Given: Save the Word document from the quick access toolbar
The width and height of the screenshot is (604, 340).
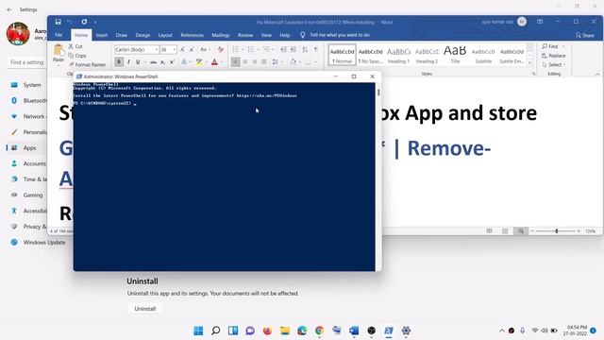Looking at the screenshot, I should [x=58, y=22].
